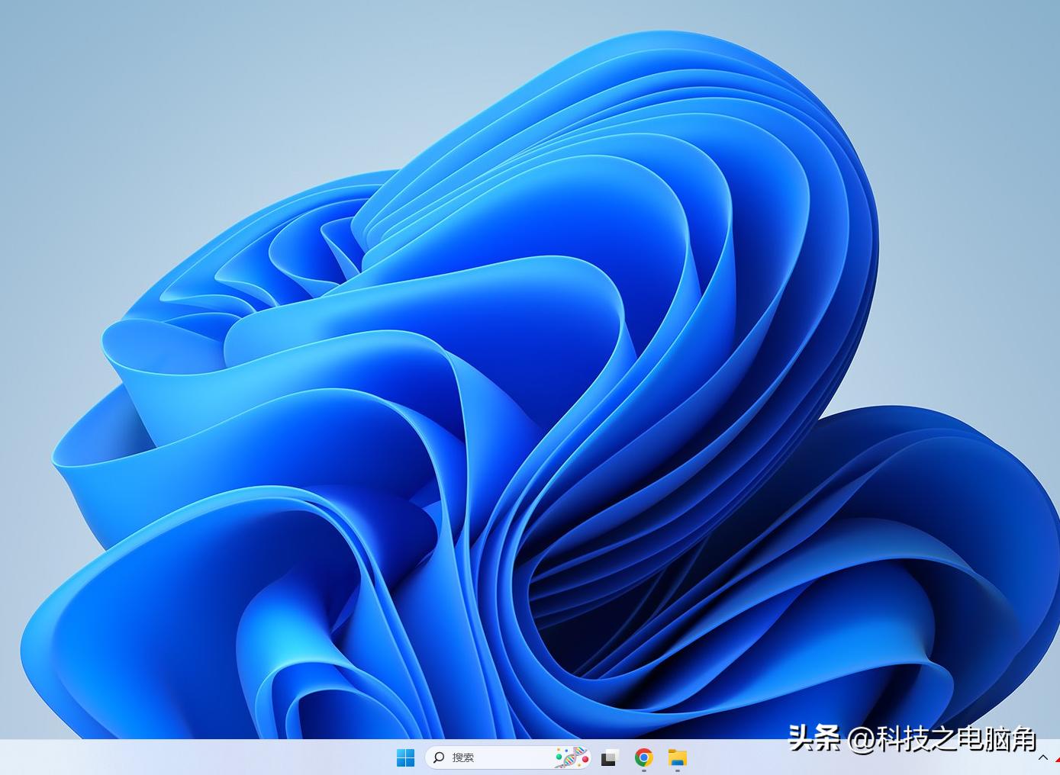
Task: Focus the 搜索 taskbar search field
Action: [496, 757]
